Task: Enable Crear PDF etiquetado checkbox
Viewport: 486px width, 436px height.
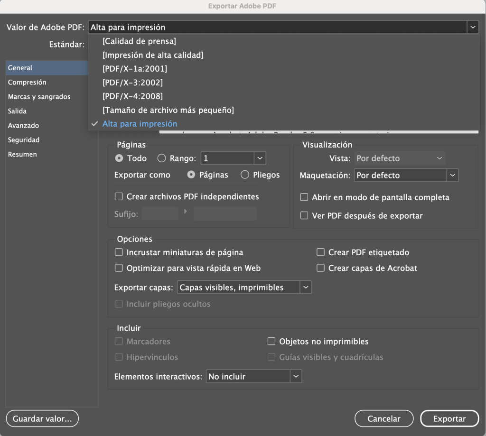Action: coord(321,252)
